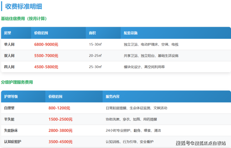Click the 搜狐号@搜狐焦点白银站 watermark

tap(200, 143)
